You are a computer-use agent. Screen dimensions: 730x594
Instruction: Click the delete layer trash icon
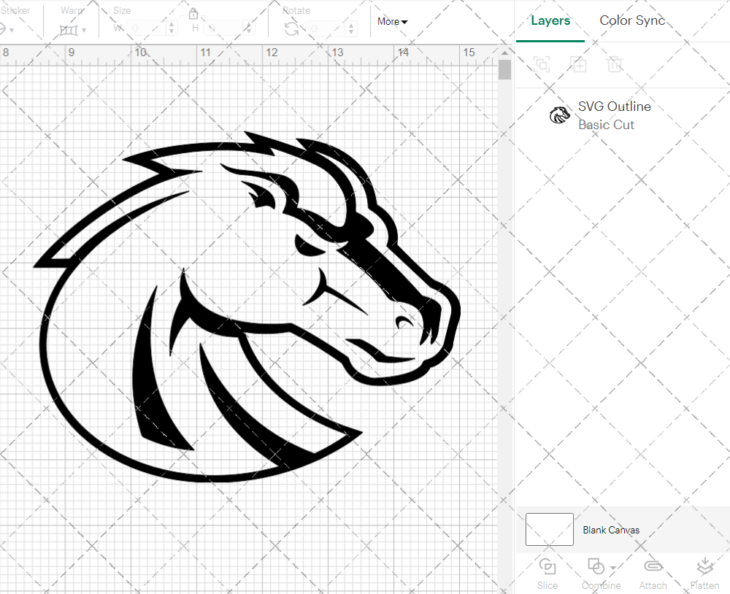(615, 64)
